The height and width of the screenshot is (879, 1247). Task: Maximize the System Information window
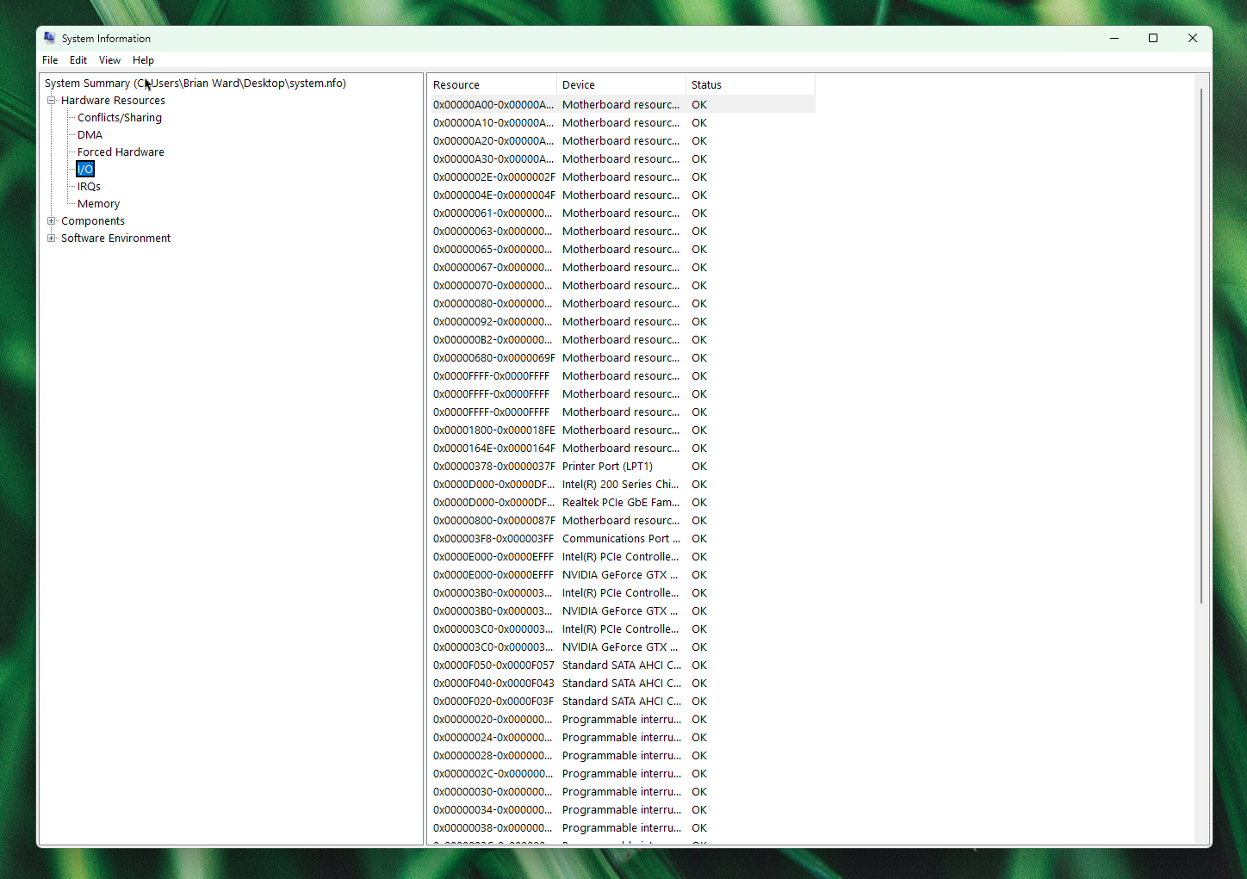[x=1153, y=38]
